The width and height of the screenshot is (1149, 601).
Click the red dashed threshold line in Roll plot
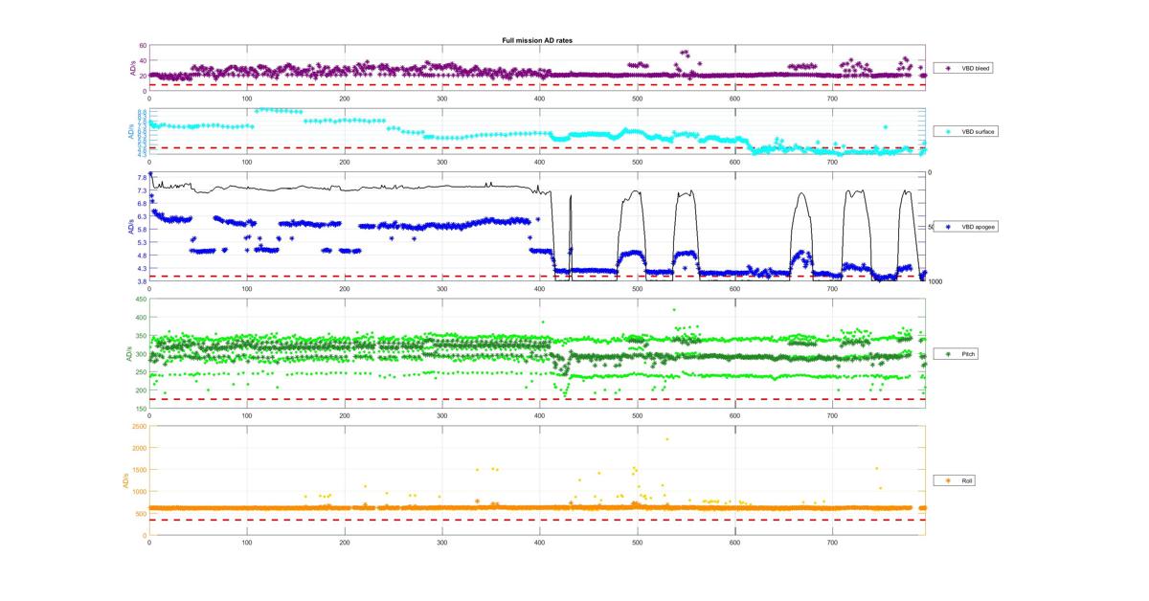[537, 520]
